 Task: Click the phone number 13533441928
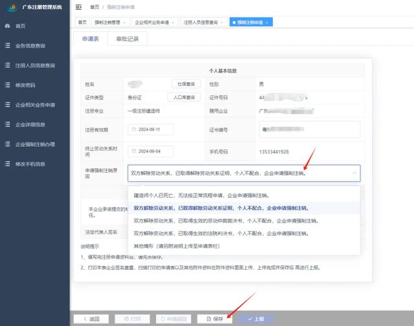274,152
